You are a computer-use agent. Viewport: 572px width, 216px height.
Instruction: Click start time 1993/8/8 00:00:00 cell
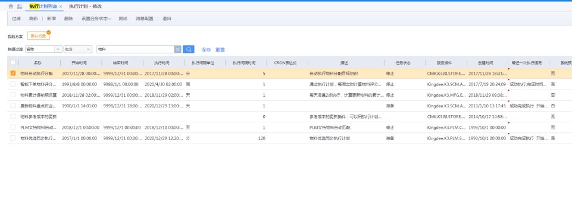tap(80, 84)
